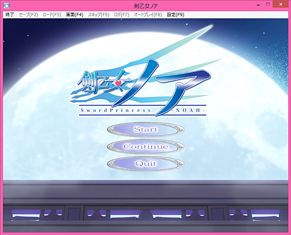Click the Start button
291x235 pixels.
145,129
